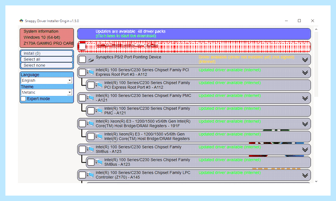Image resolution: width=336 pixels, height=201 pixels.
Task: Click device icon of nested Xeon Host Bridge row
Action: click(x=99, y=137)
